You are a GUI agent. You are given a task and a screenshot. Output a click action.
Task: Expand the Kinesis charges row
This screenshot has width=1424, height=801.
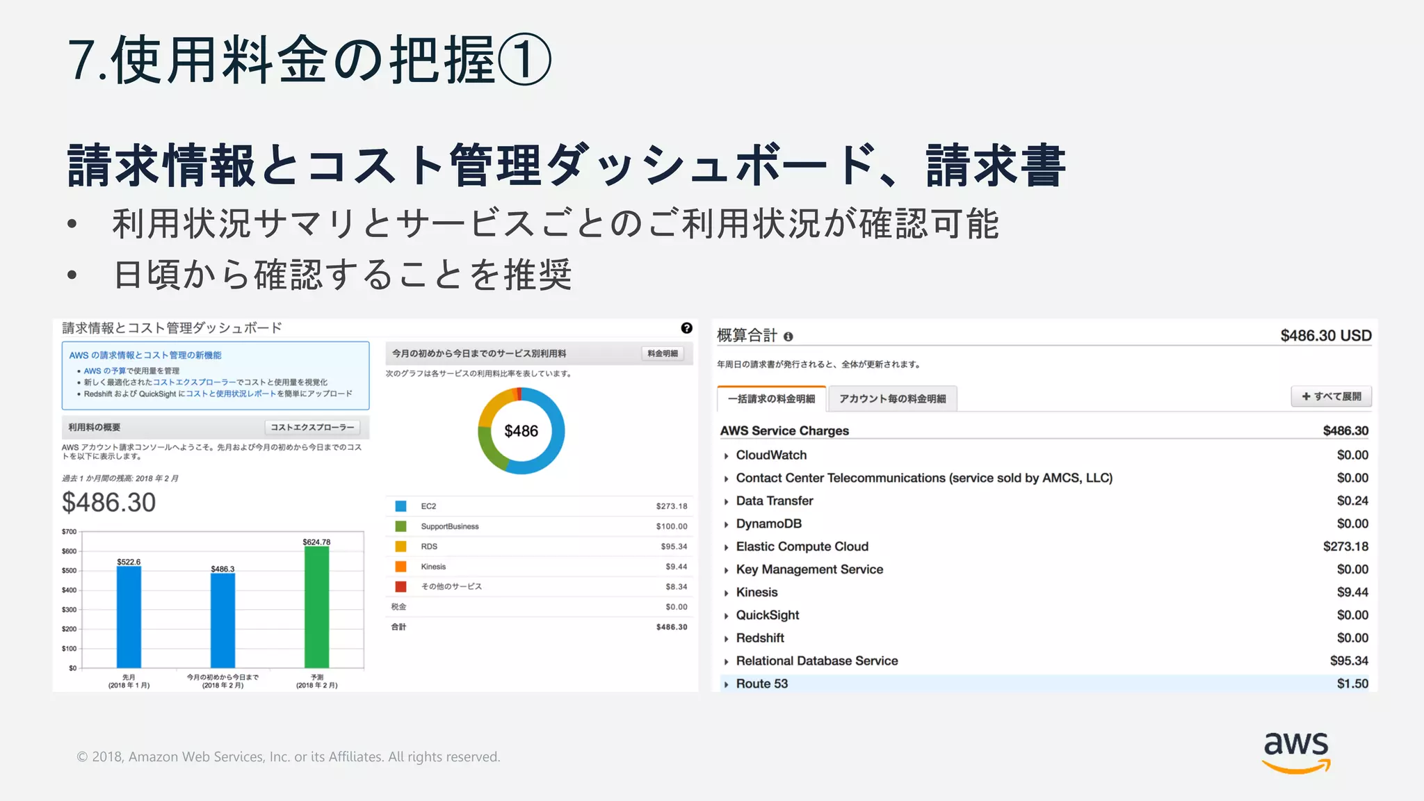[726, 594]
